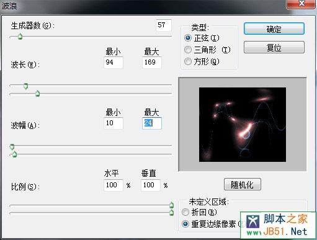Click the 波幅 minimum field showing 10
Image resolution: width=317 pixels, height=240 pixels.
pos(114,123)
